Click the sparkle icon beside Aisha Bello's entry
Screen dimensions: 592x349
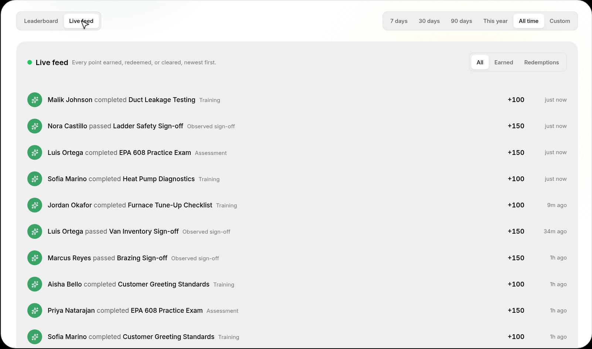(35, 284)
